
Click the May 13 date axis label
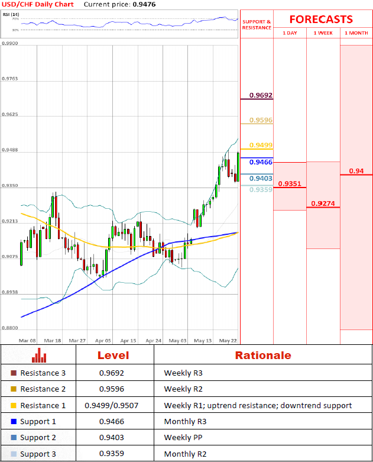[x=203, y=341]
